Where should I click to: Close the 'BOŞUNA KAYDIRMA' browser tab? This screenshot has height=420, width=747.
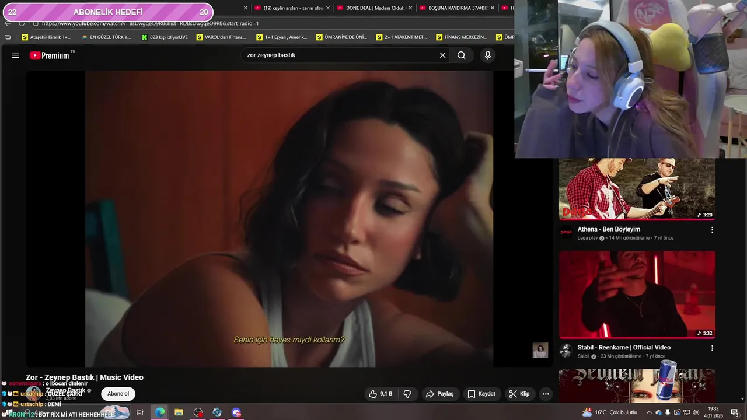493,8
